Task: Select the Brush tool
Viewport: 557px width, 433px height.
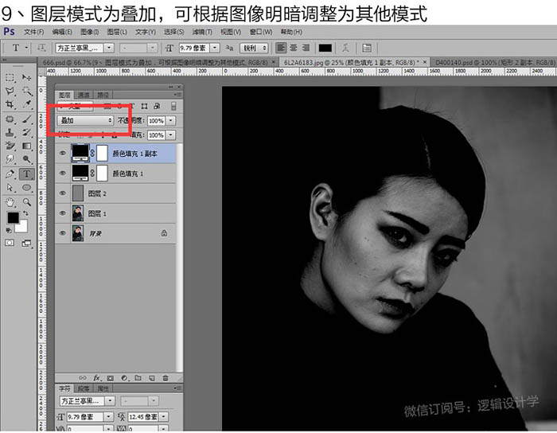Action: (x=26, y=119)
